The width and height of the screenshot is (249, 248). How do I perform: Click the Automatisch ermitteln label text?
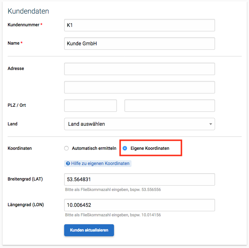point(94,148)
